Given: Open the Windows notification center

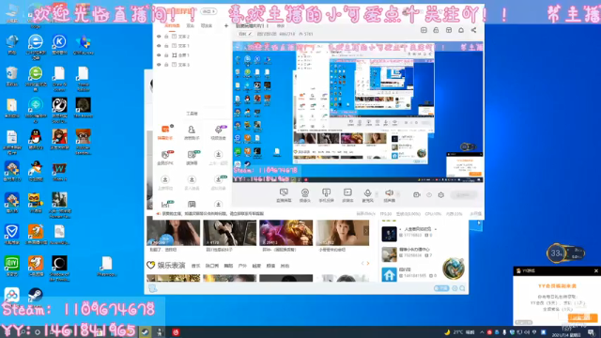Looking at the screenshot, I should (x=592, y=332).
